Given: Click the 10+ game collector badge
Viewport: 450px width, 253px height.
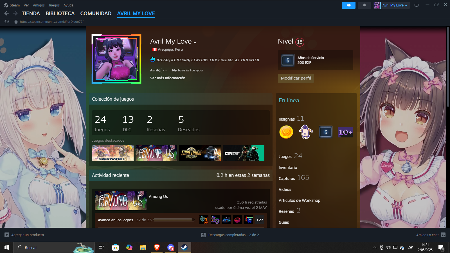Looking at the screenshot, I should pyautogui.click(x=345, y=132).
